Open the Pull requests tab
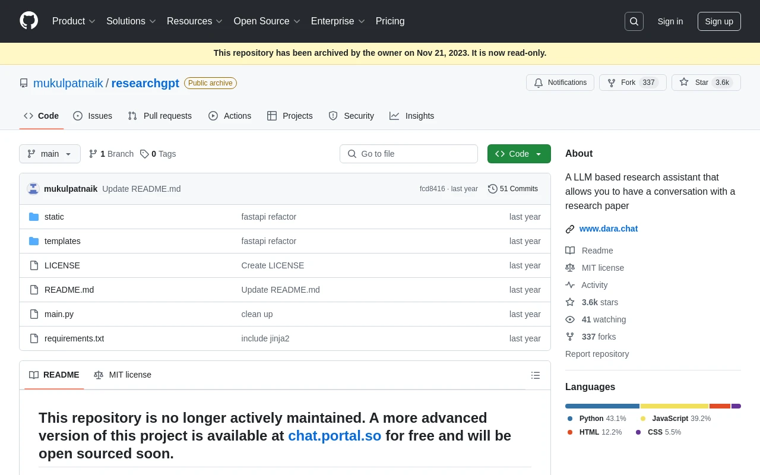Screen dimensions: 760x475 (160, 116)
